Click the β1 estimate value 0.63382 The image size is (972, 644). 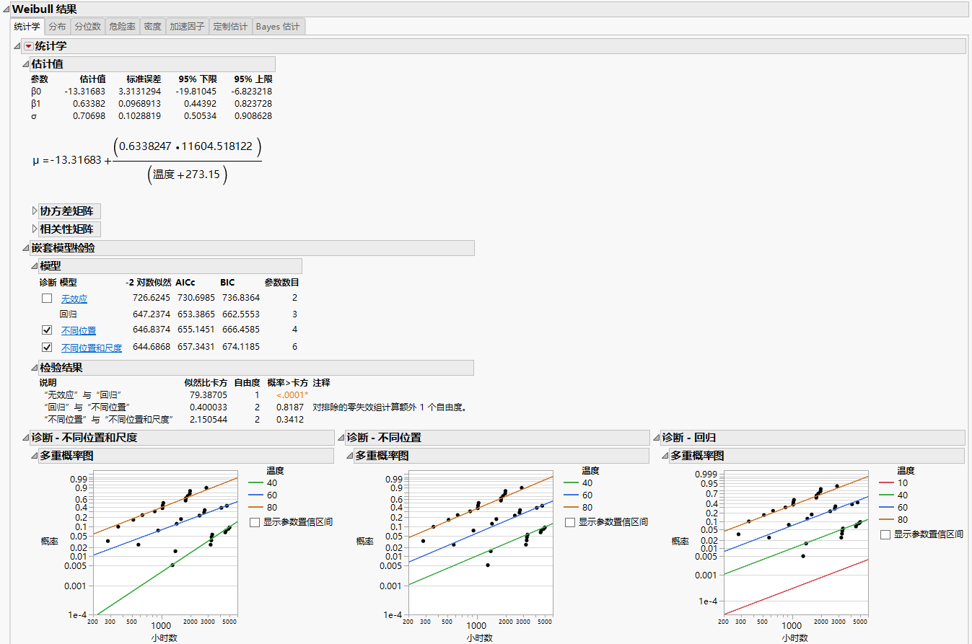pos(91,104)
